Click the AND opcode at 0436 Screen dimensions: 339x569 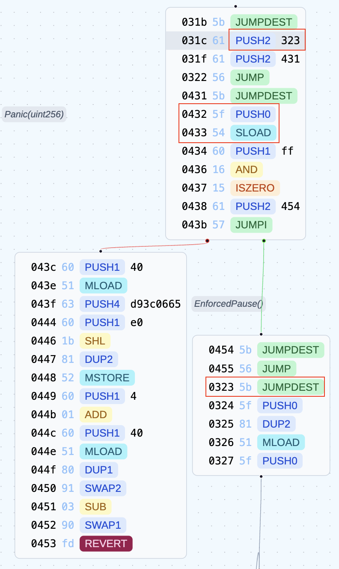(247, 170)
